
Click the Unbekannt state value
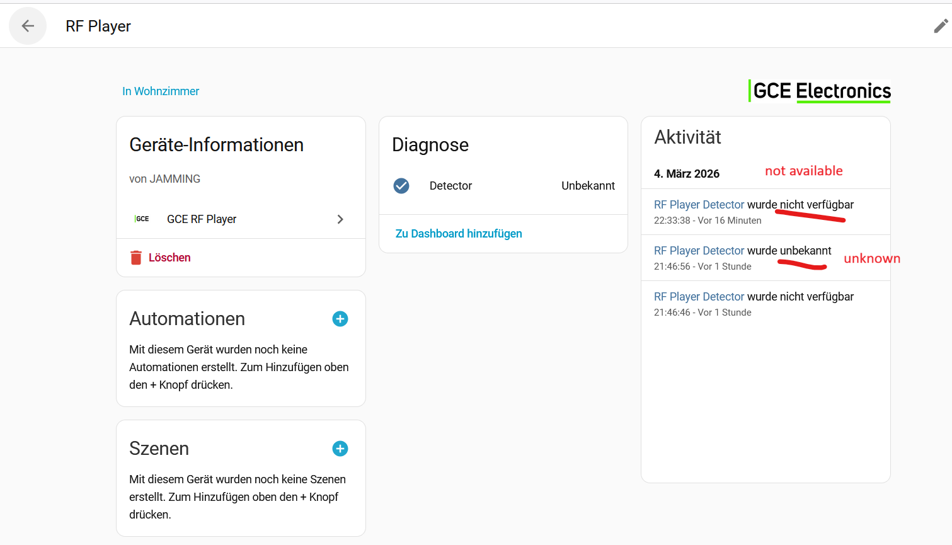click(588, 186)
